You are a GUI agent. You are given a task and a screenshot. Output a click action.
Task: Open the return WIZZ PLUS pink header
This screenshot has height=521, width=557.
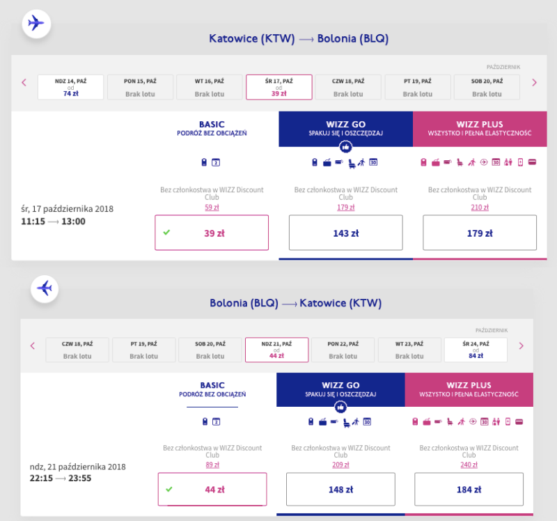click(469, 389)
